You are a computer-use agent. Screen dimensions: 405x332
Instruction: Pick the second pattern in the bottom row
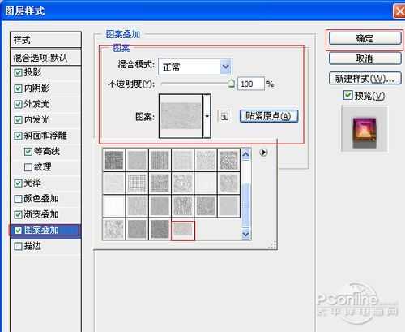tap(137, 230)
